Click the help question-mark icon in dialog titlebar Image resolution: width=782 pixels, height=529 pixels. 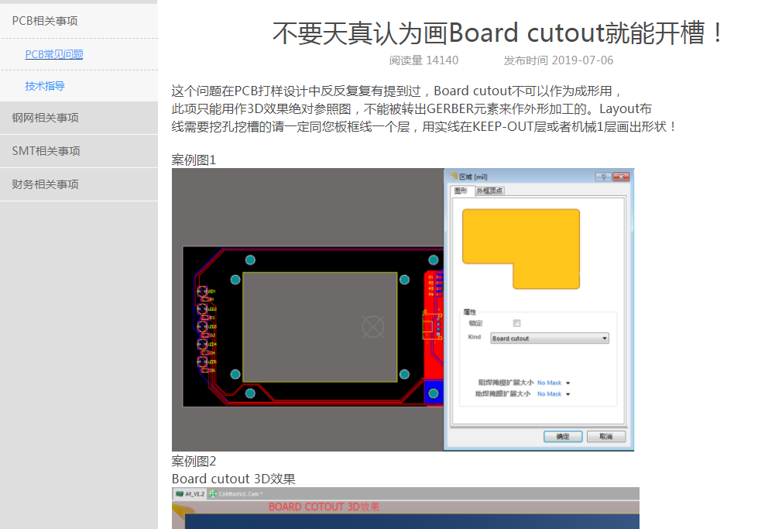[x=603, y=177]
